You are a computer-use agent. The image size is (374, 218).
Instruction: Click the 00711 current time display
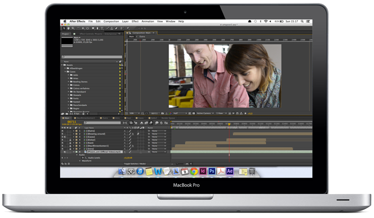click(72, 122)
